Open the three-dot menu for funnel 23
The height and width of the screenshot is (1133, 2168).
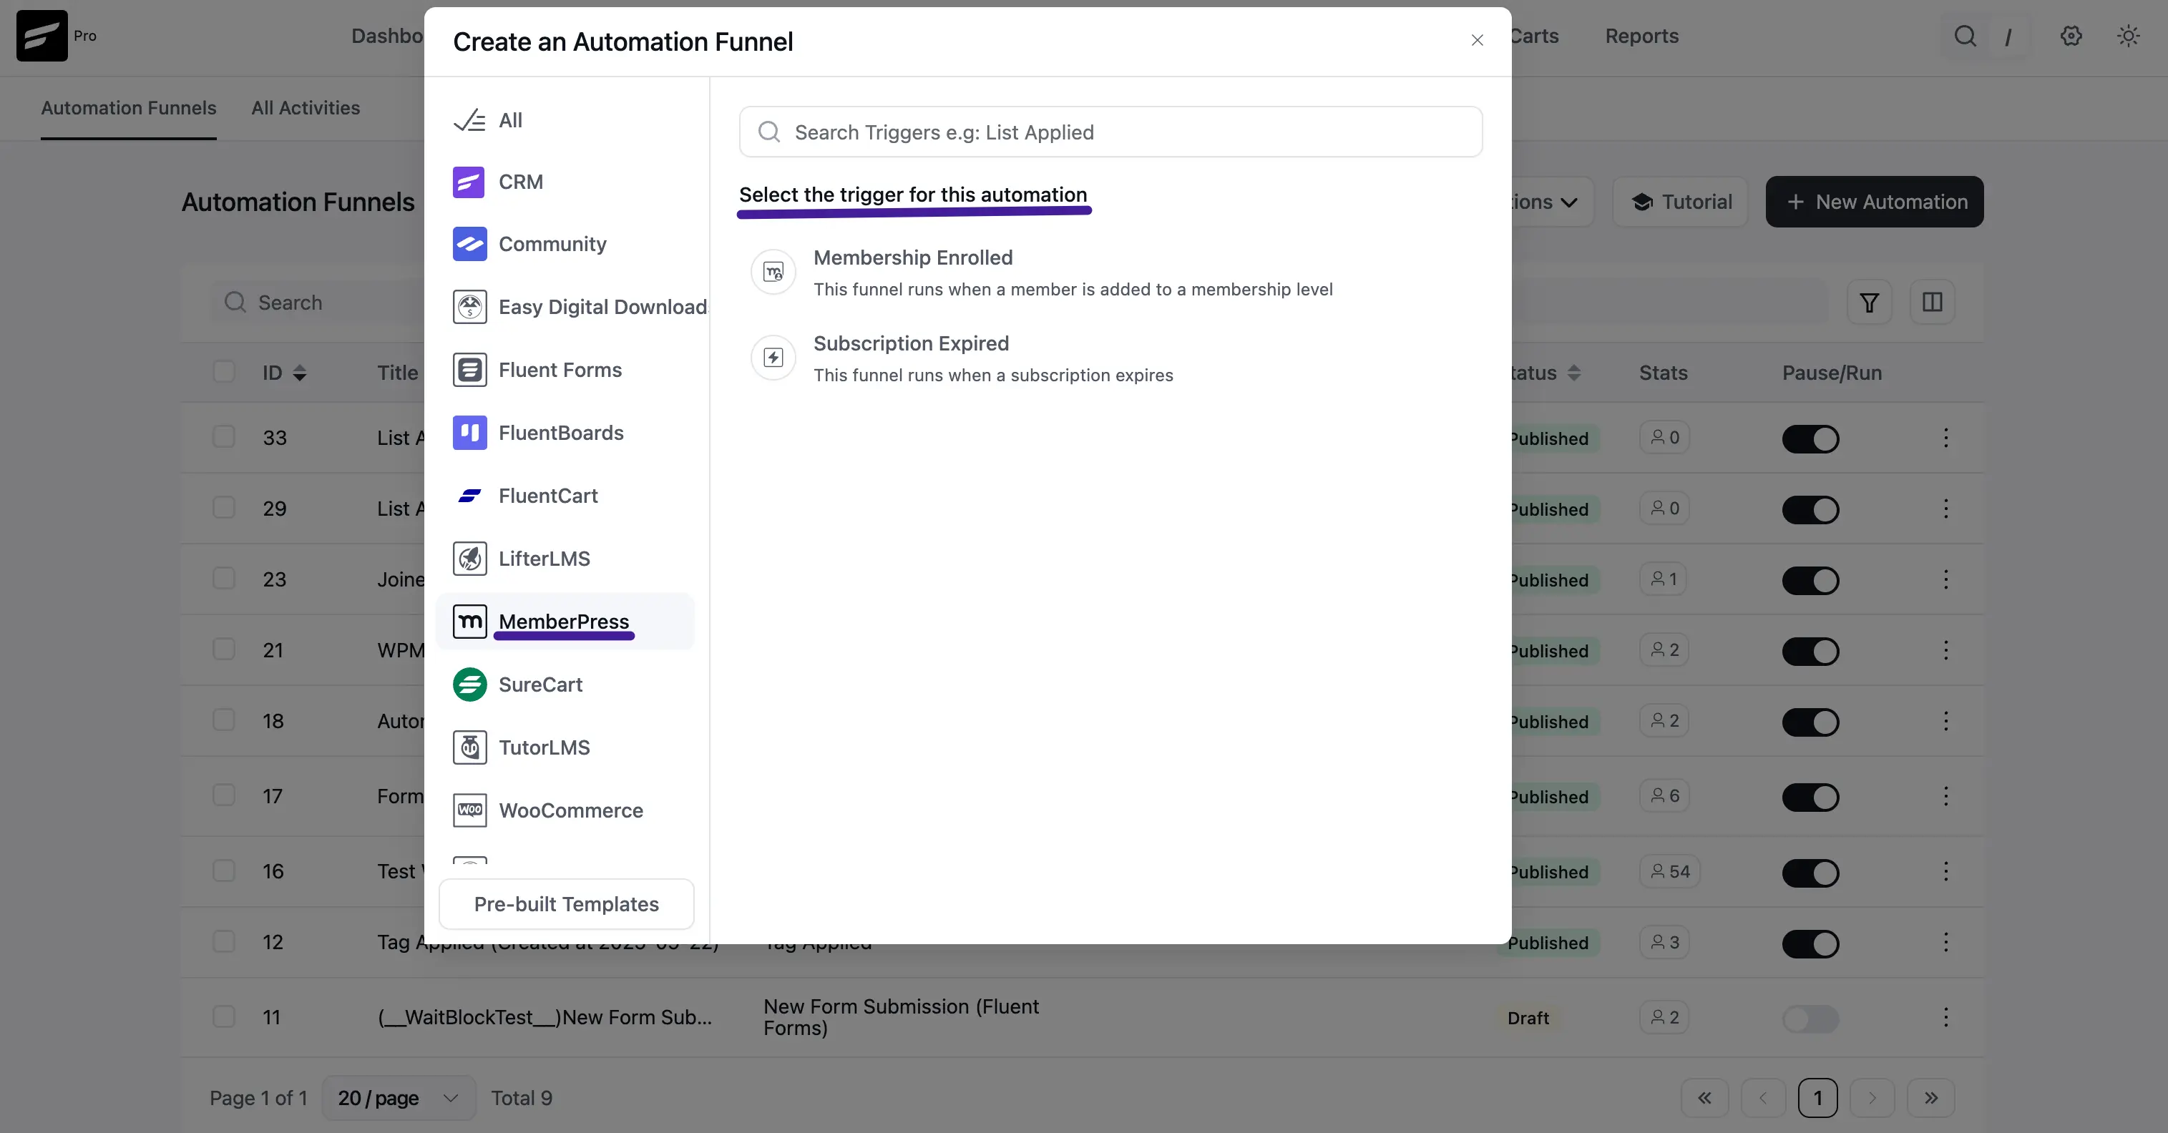coord(1945,579)
